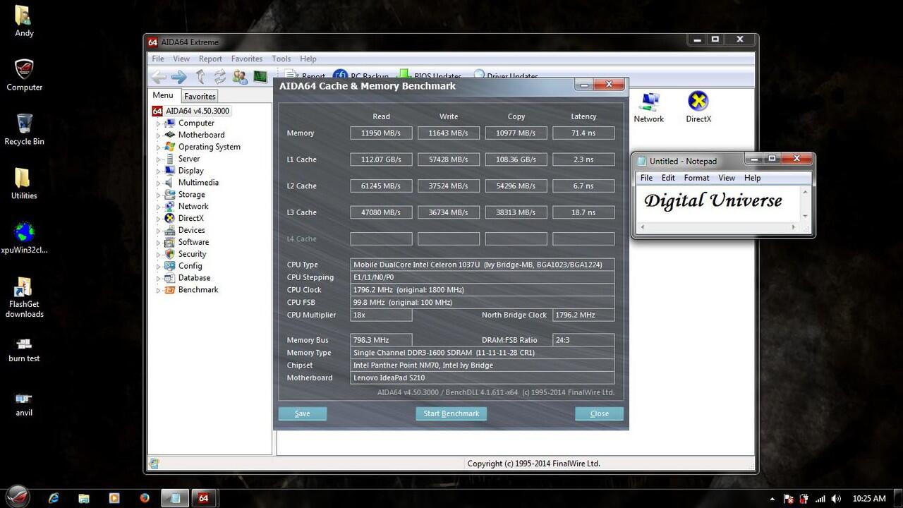The height and width of the screenshot is (508, 903).
Task: Expand the Display tree node
Action: pyautogui.click(x=158, y=171)
